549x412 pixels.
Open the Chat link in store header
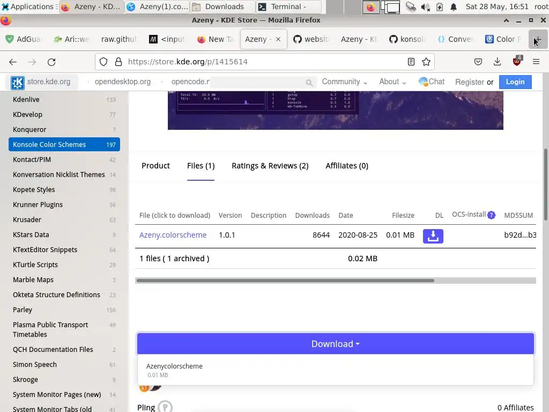click(x=432, y=82)
